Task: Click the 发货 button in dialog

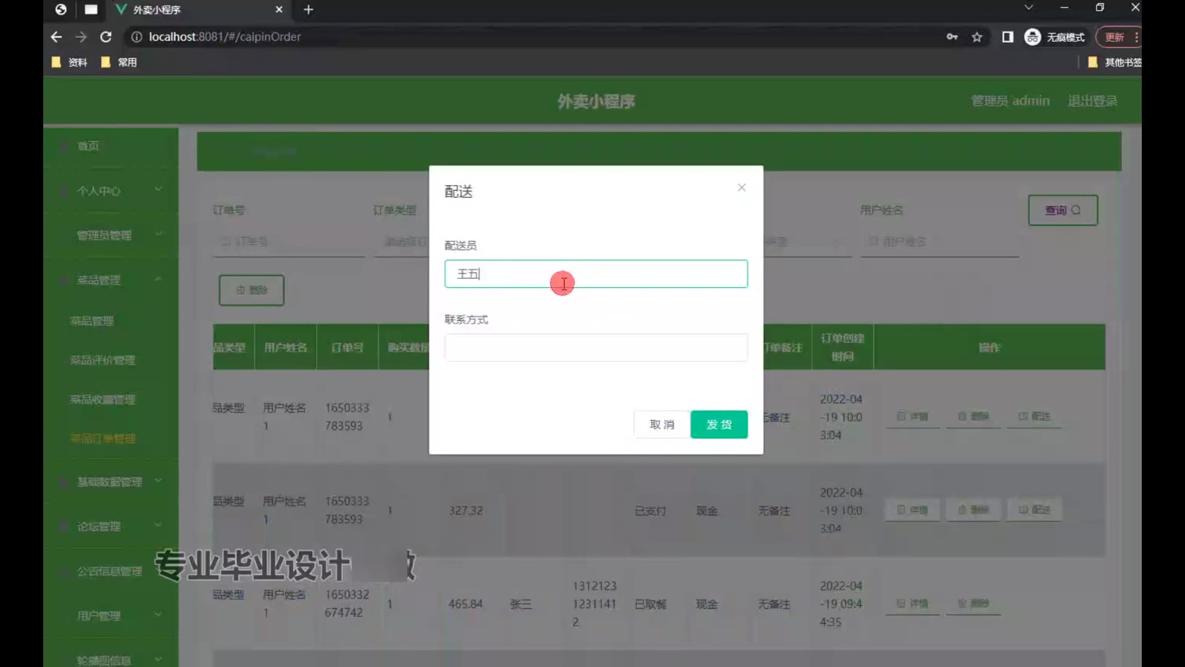Action: click(x=718, y=425)
